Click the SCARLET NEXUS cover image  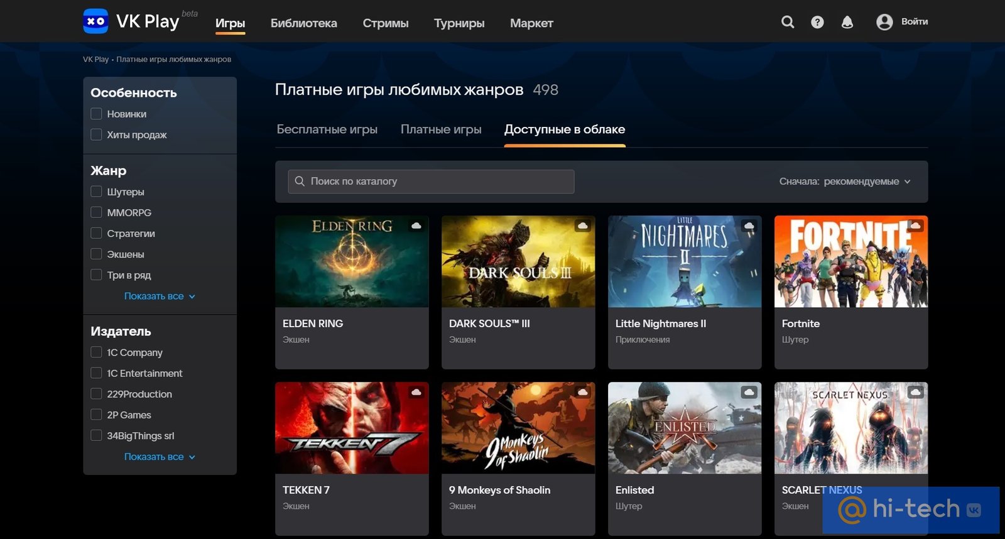(851, 428)
